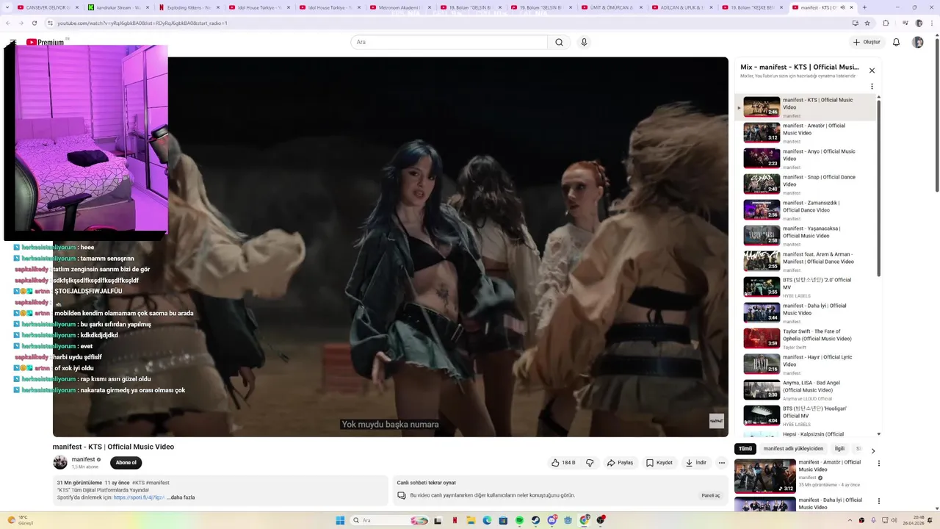This screenshot has height=529, width=940.
Task: Bookmark this page with the star
Action: (x=867, y=23)
